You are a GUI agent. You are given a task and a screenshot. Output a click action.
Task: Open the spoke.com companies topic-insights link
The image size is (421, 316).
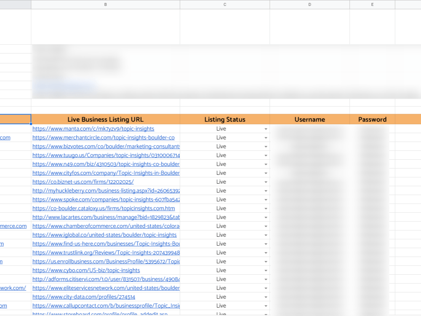(x=106, y=200)
